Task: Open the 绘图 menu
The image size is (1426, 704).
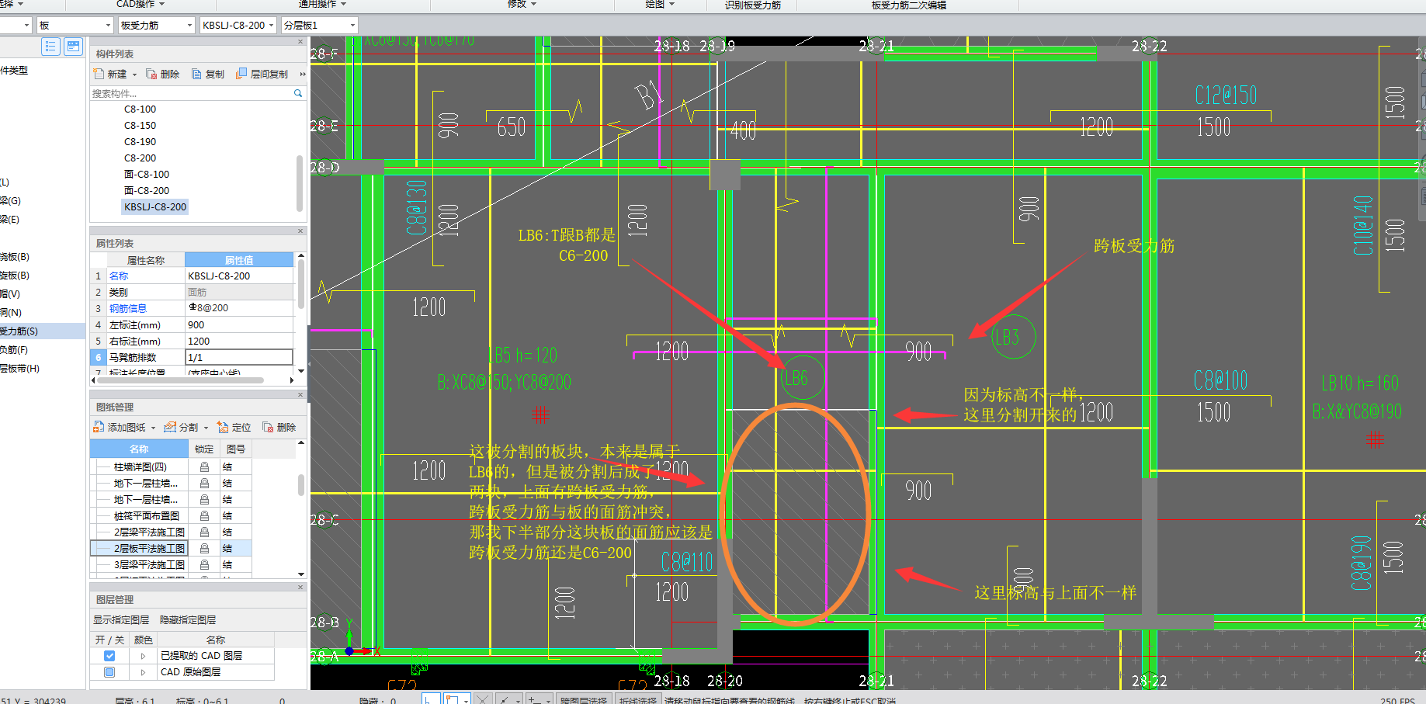Action: (660, 5)
